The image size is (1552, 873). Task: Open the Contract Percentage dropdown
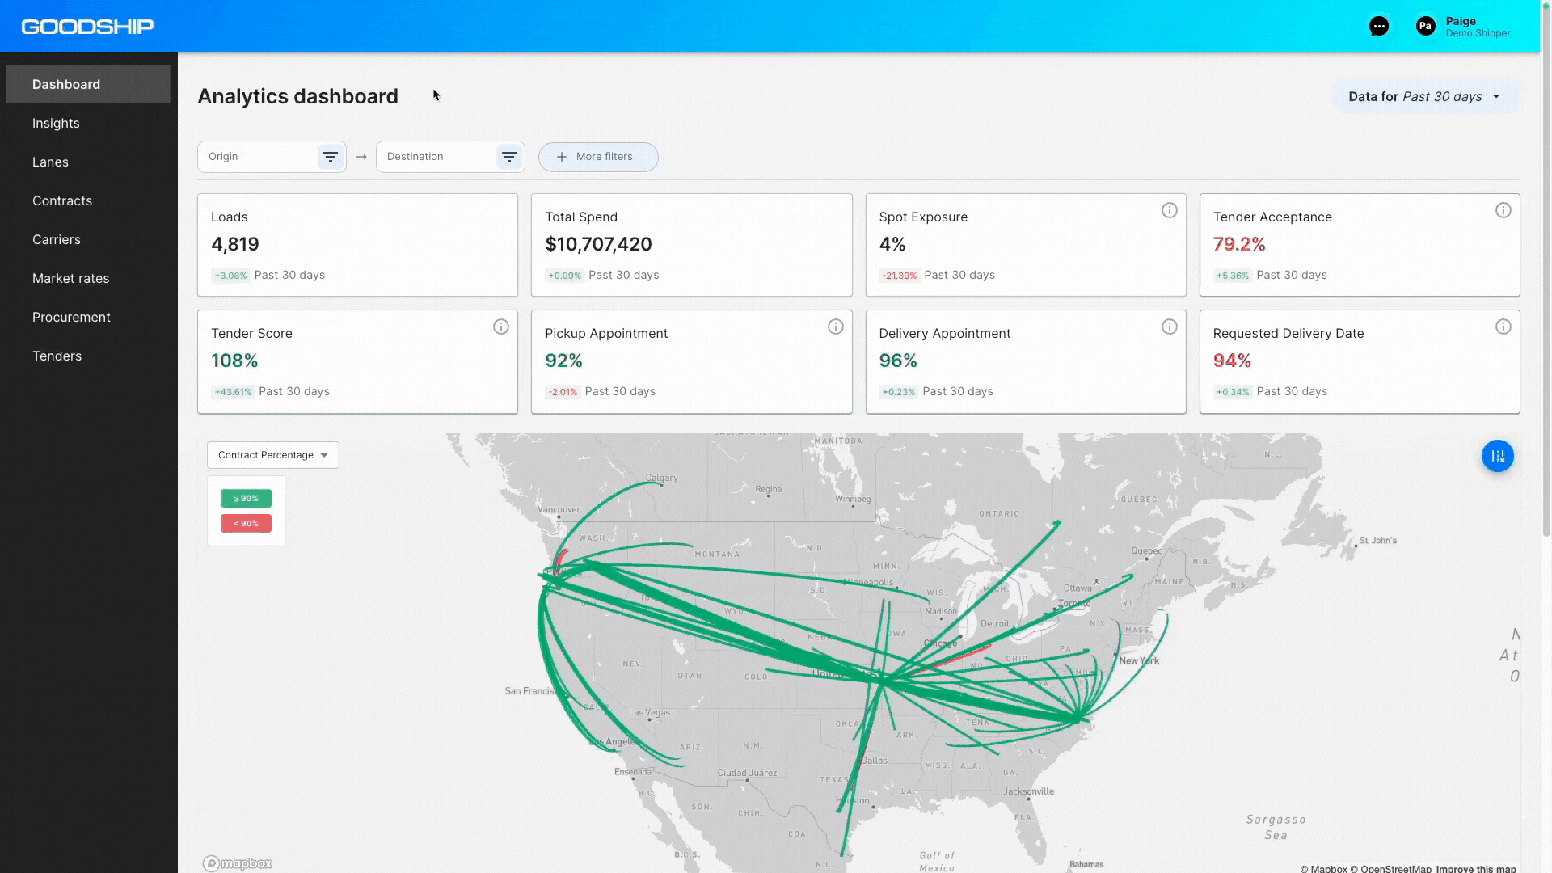pos(273,455)
